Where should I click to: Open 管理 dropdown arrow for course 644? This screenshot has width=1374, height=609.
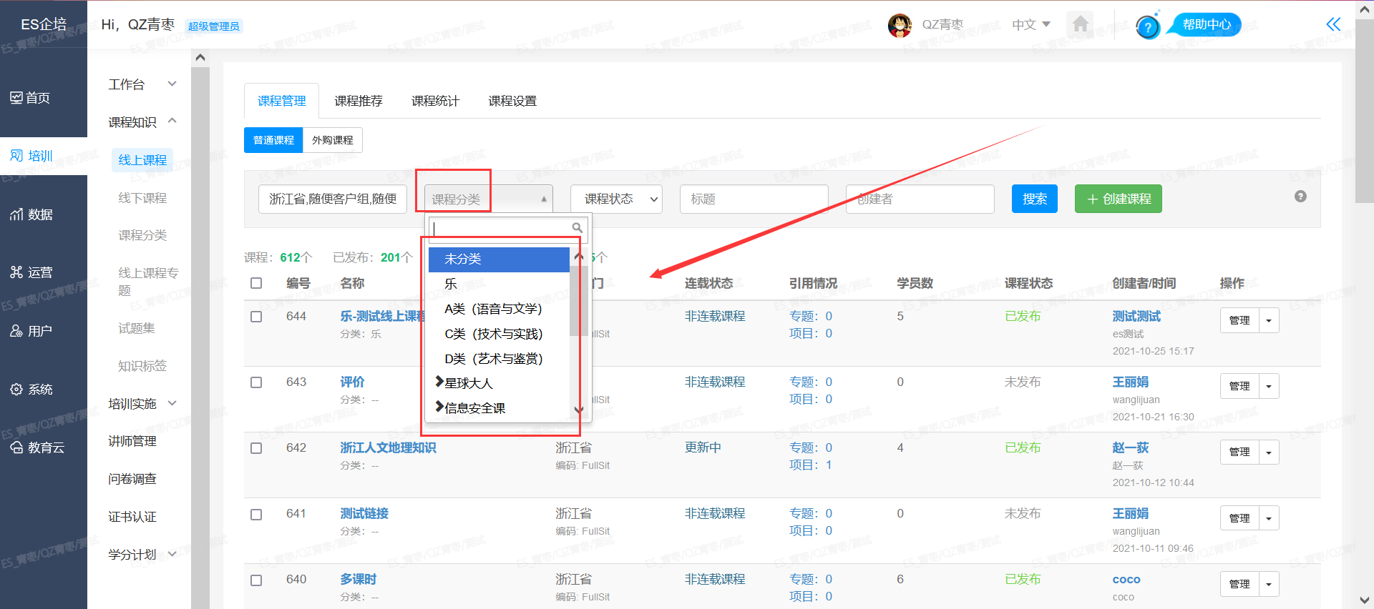tap(1269, 320)
